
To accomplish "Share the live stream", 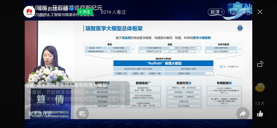I will [x=243, y=113].
